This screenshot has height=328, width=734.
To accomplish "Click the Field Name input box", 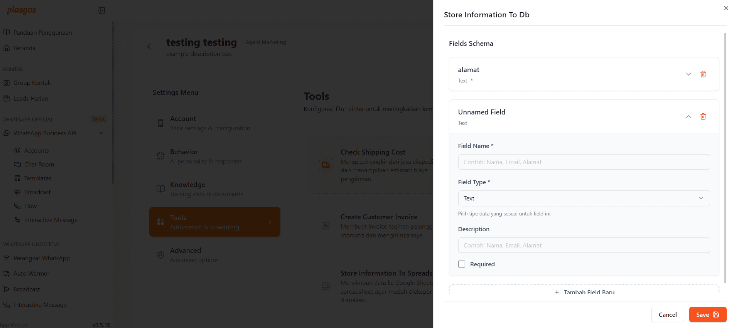I will [x=584, y=162].
